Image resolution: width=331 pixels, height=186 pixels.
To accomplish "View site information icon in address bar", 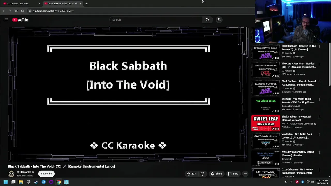I will click(30, 11).
